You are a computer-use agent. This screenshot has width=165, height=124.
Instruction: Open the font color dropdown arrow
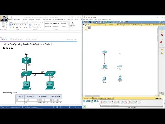[19, 27]
